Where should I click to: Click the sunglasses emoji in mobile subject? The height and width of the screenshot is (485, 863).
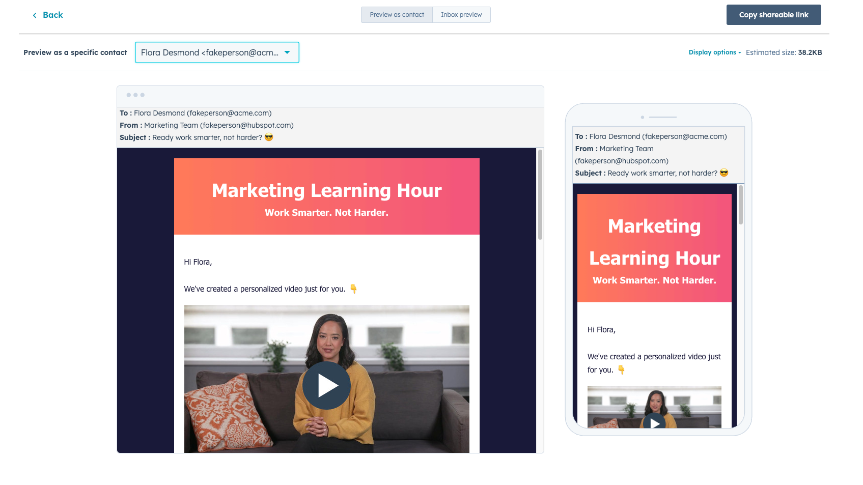click(724, 173)
